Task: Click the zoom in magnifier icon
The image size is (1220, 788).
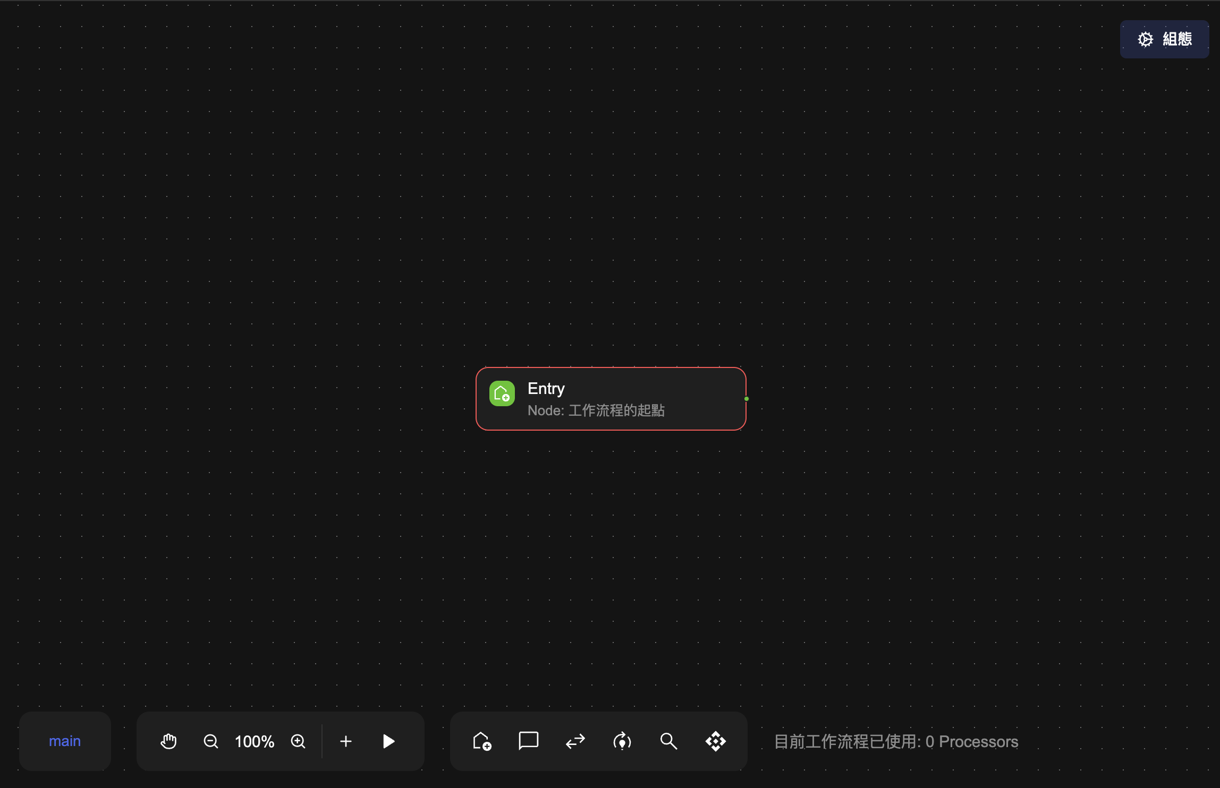Action: [298, 741]
